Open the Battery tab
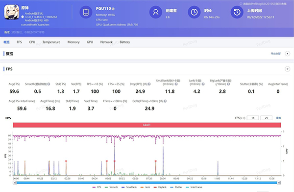 tap(124, 42)
